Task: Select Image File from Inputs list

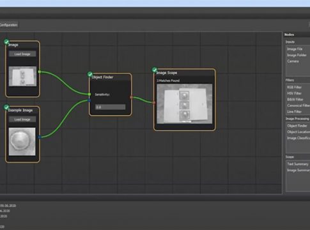Action: click(x=295, y=49)
